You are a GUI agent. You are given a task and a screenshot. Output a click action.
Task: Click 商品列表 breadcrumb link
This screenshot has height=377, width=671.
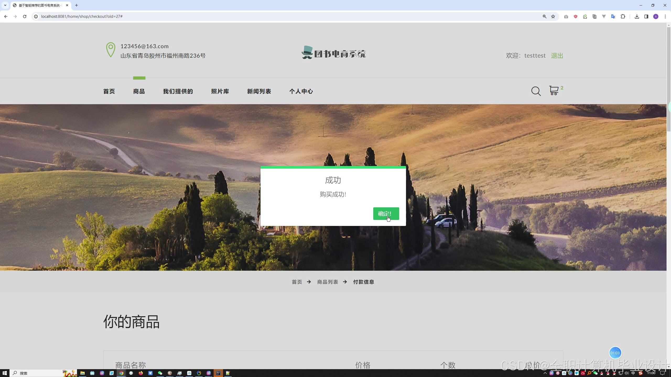coord(327,282)
